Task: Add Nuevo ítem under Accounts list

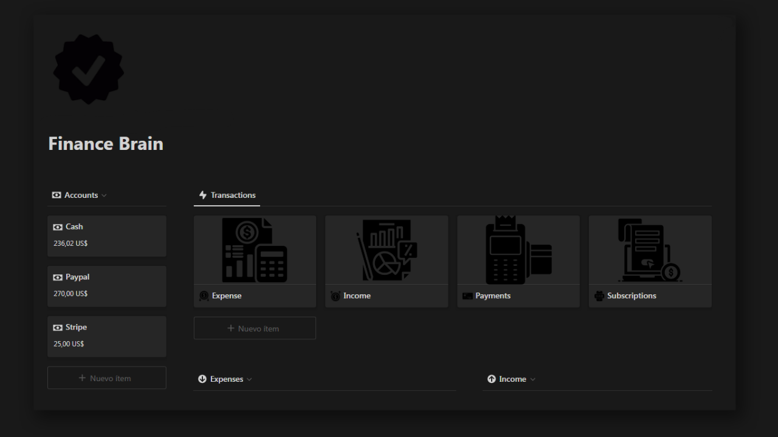Action: coord(107,378)
